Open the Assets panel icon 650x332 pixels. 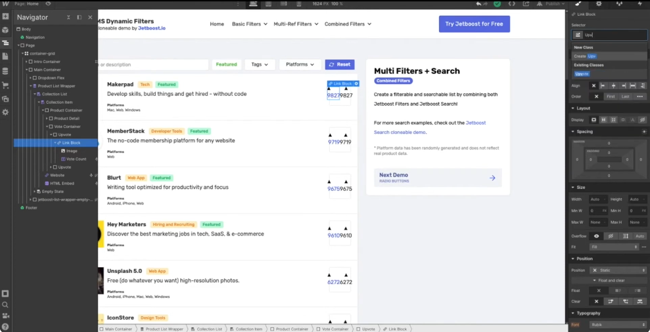(x=5, y=98)
